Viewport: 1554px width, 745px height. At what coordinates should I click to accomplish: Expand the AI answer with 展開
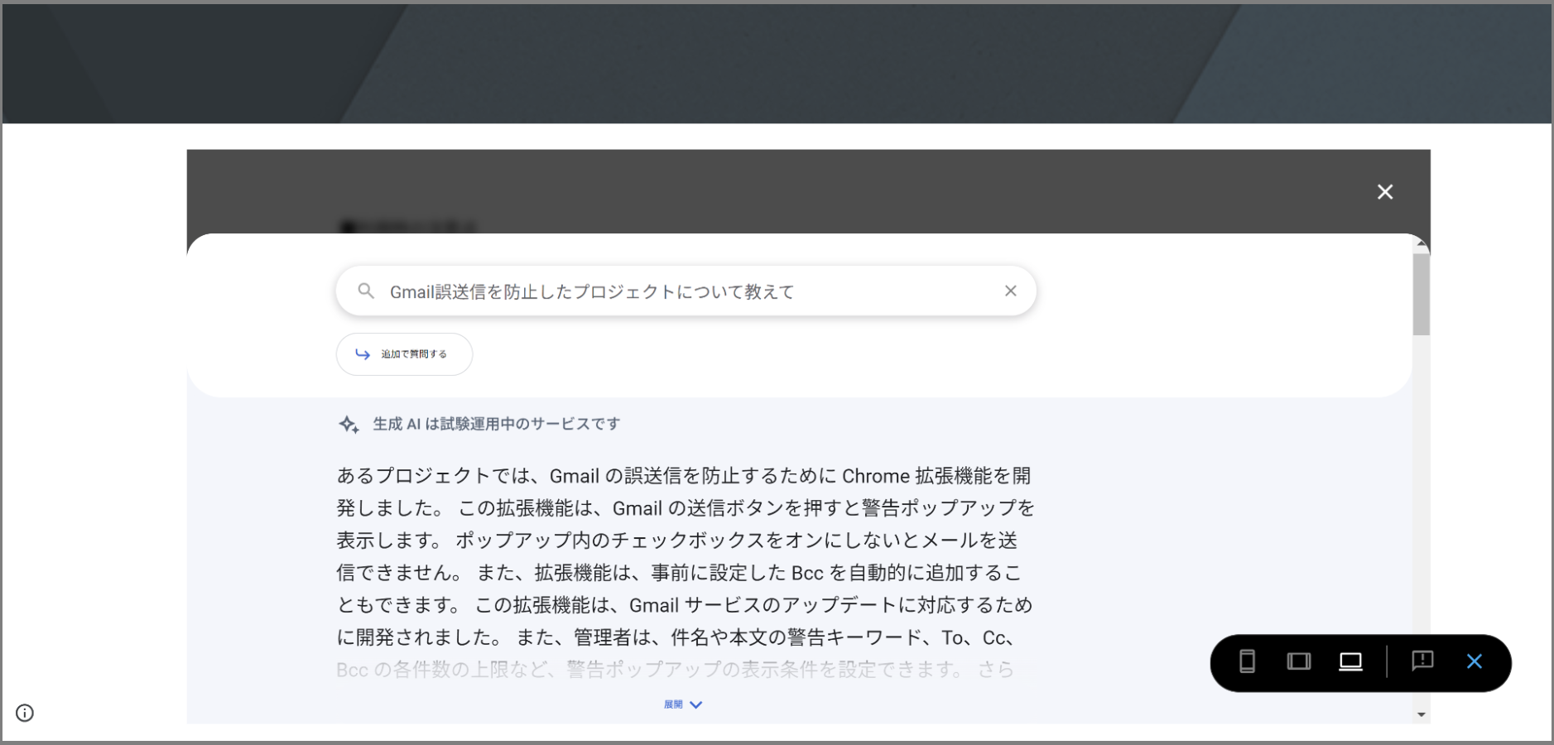coord(683,704)
